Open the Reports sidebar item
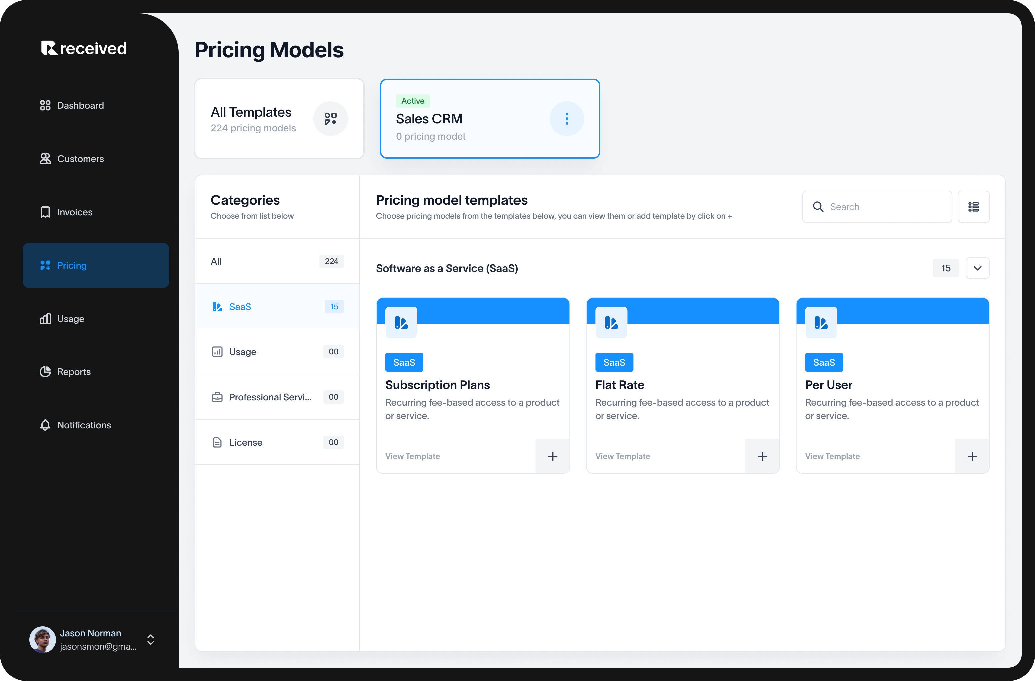 pyautogui.click(x=73, y=372)
